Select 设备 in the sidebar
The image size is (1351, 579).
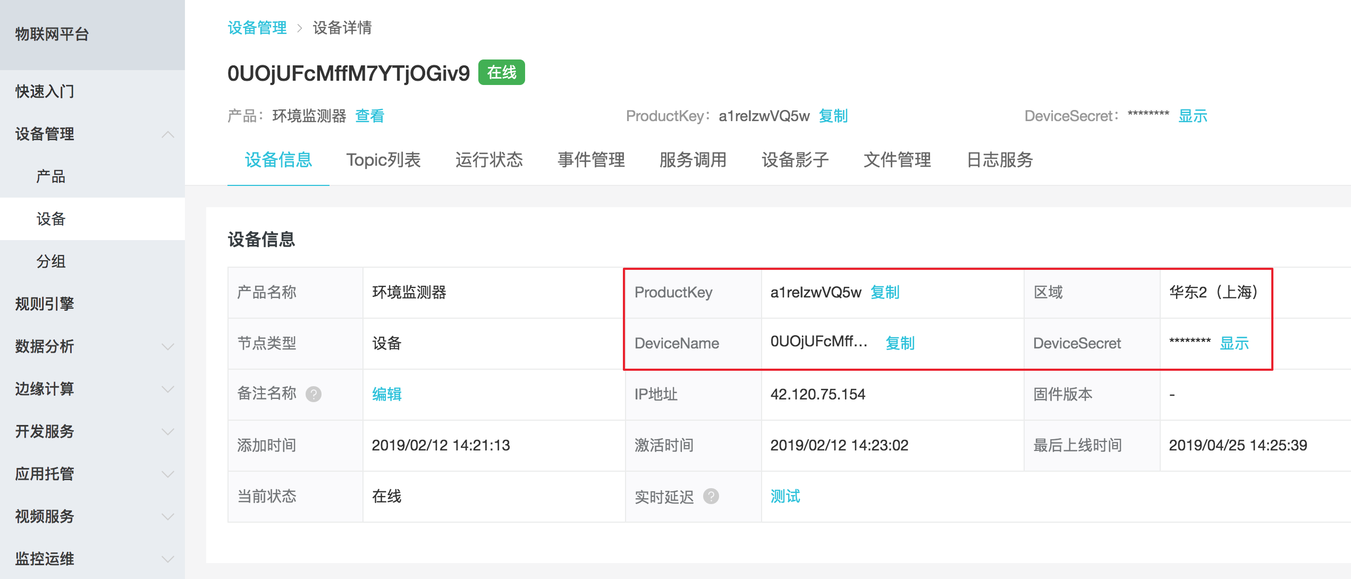click(92, 219)
